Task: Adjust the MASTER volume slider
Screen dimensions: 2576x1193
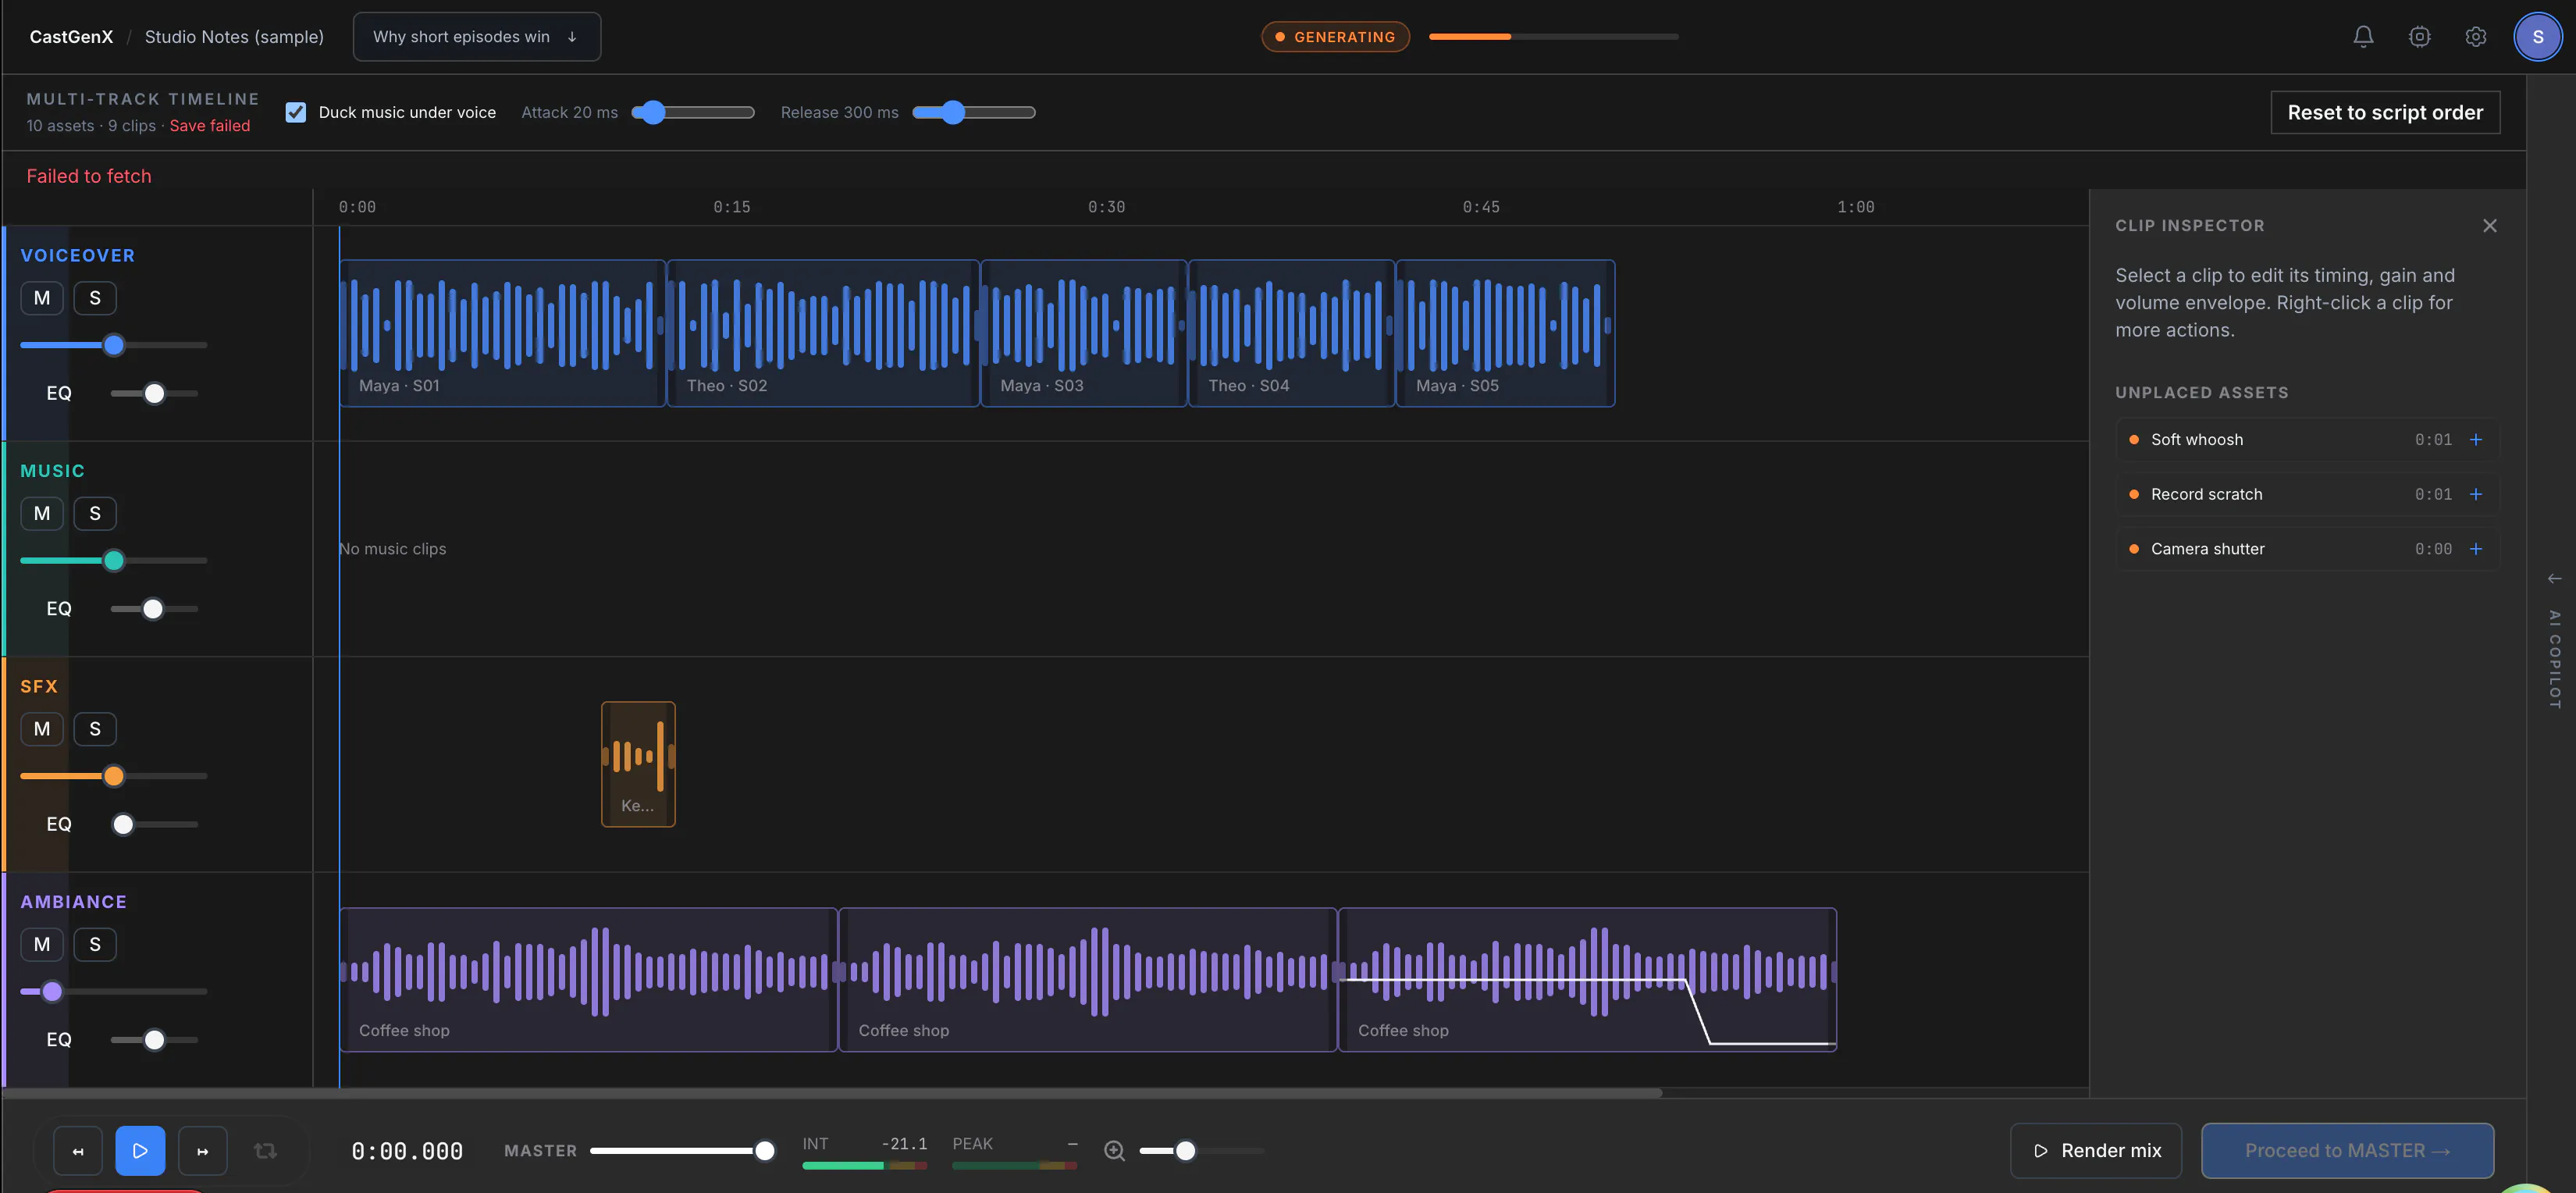Action: [682, 1151]
